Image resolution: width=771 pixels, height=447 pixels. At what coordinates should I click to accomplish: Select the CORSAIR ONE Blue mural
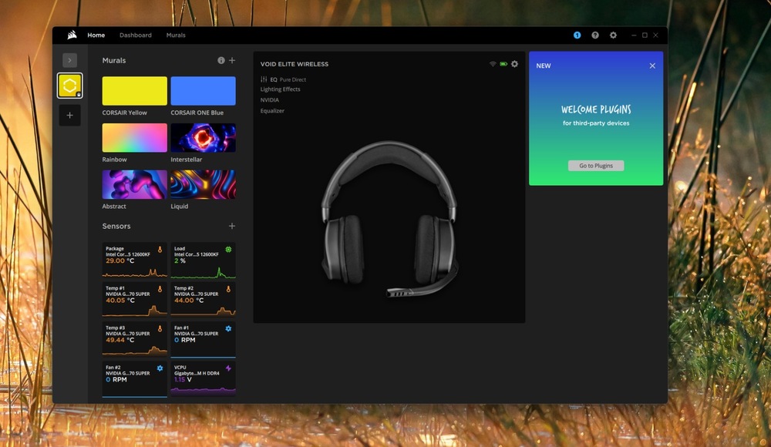click(203, 90)
